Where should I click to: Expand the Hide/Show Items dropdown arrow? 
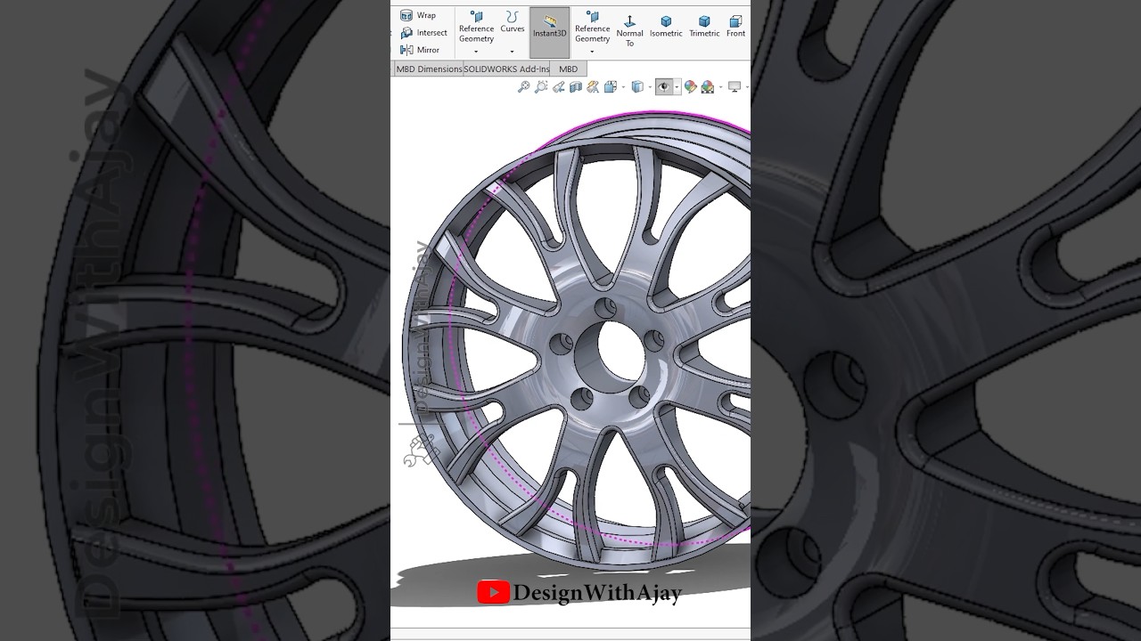coord(677,87)
